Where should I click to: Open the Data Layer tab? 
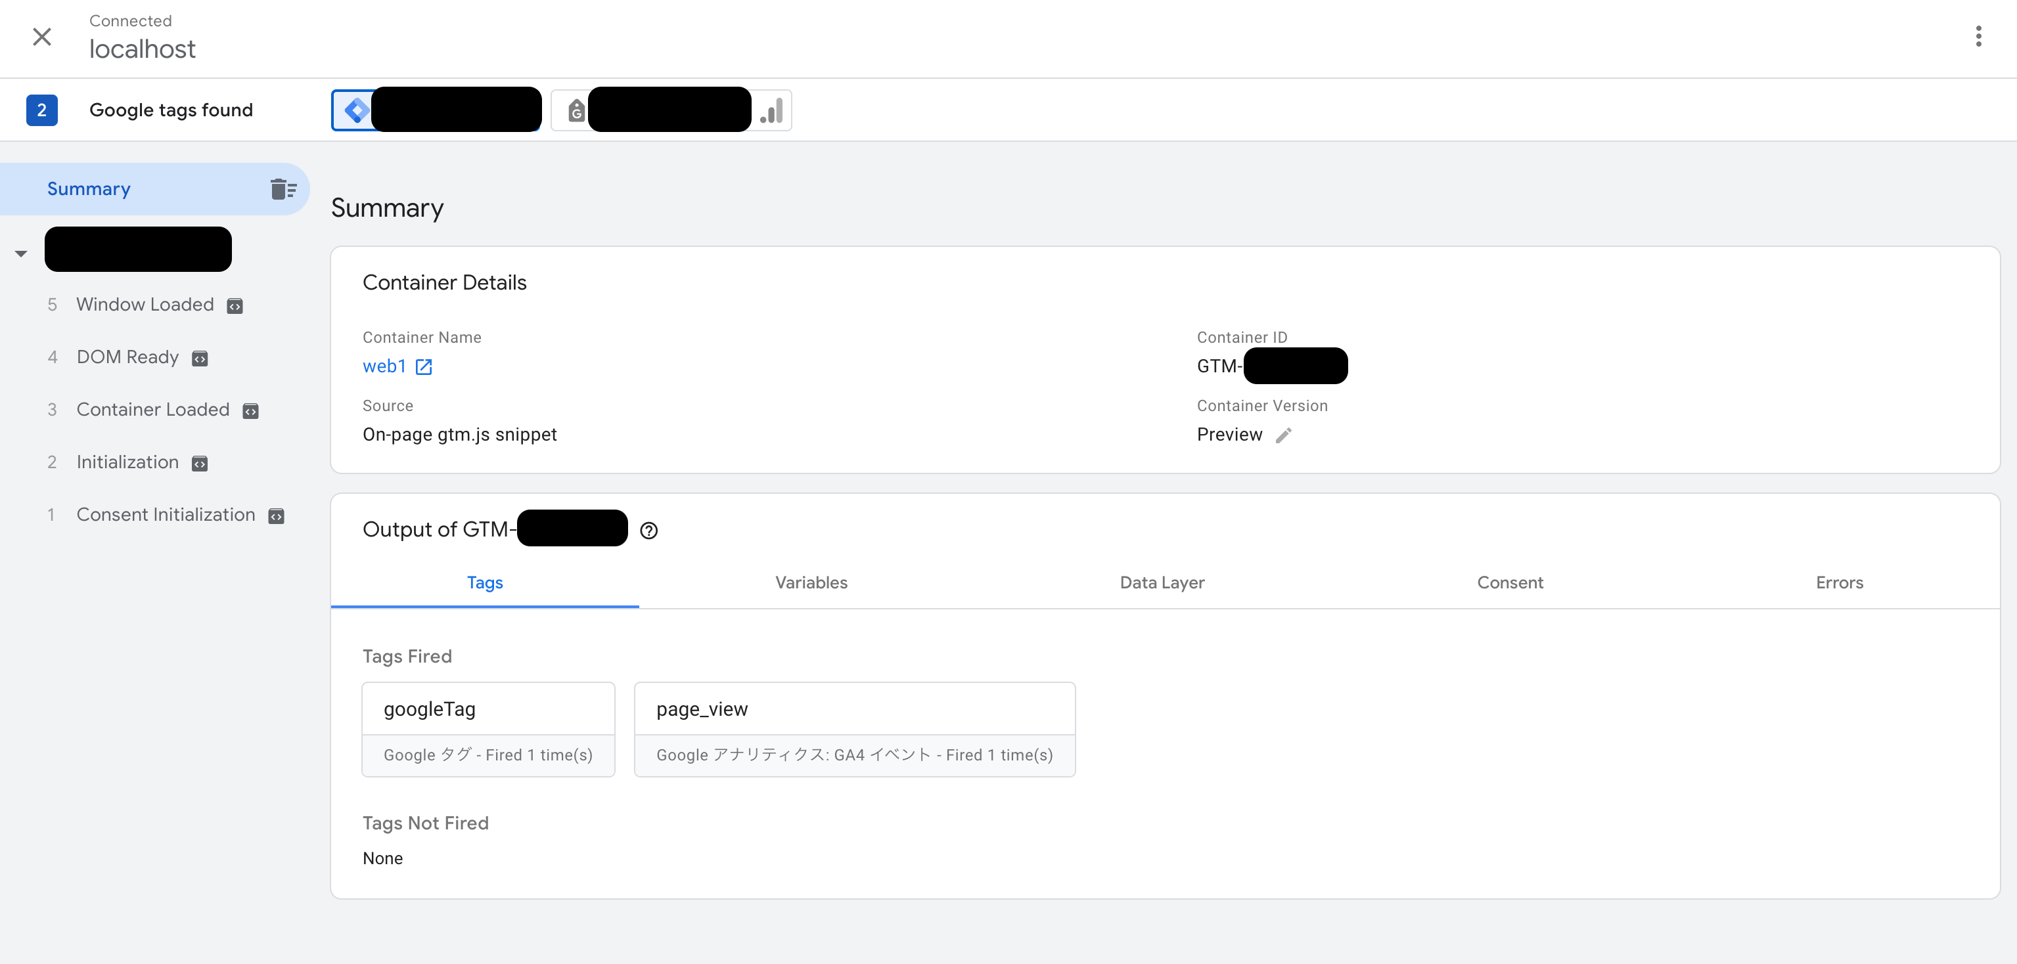click(1161, 582)
